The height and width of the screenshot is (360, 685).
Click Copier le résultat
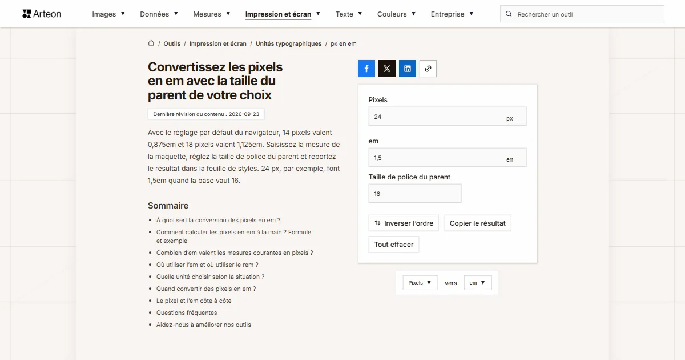pyautogui.click(x=478, y=223)
